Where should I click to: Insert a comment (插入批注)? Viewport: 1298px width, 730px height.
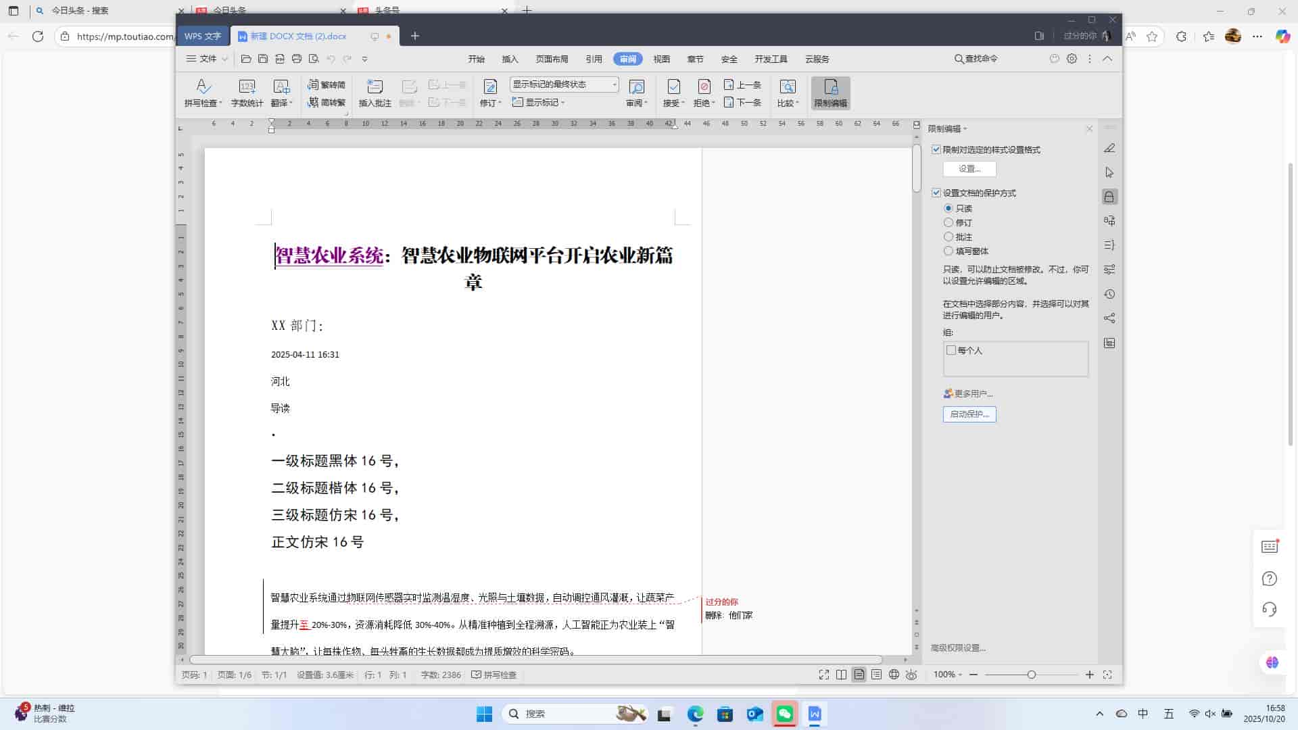point(375,93)
